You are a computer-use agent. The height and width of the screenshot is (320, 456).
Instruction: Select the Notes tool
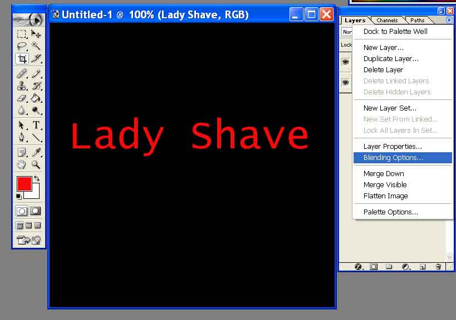tap(22, 152)
